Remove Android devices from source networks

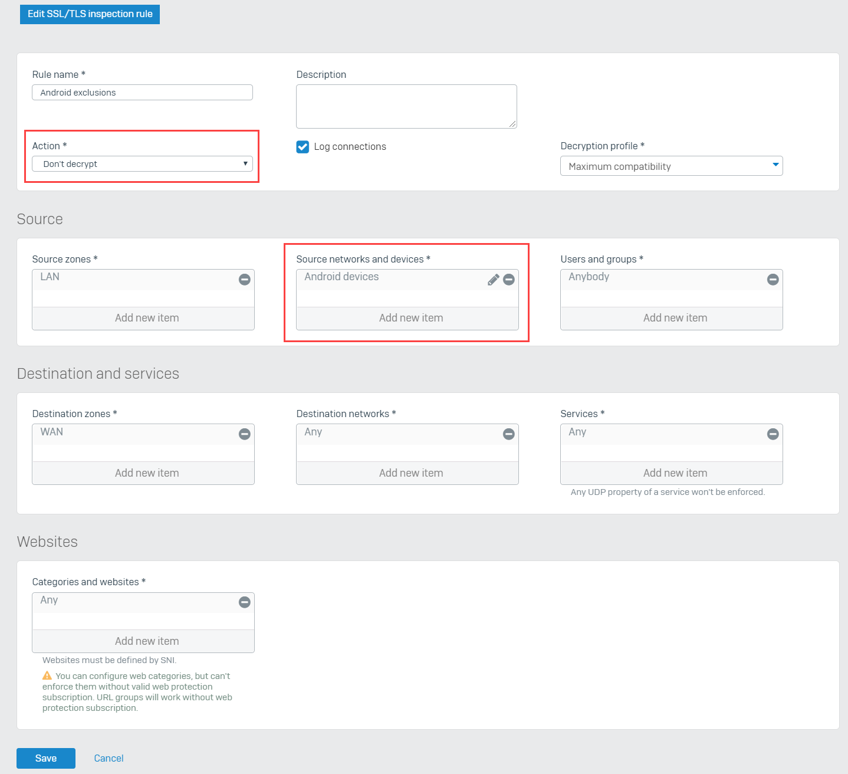coord(508,280)
